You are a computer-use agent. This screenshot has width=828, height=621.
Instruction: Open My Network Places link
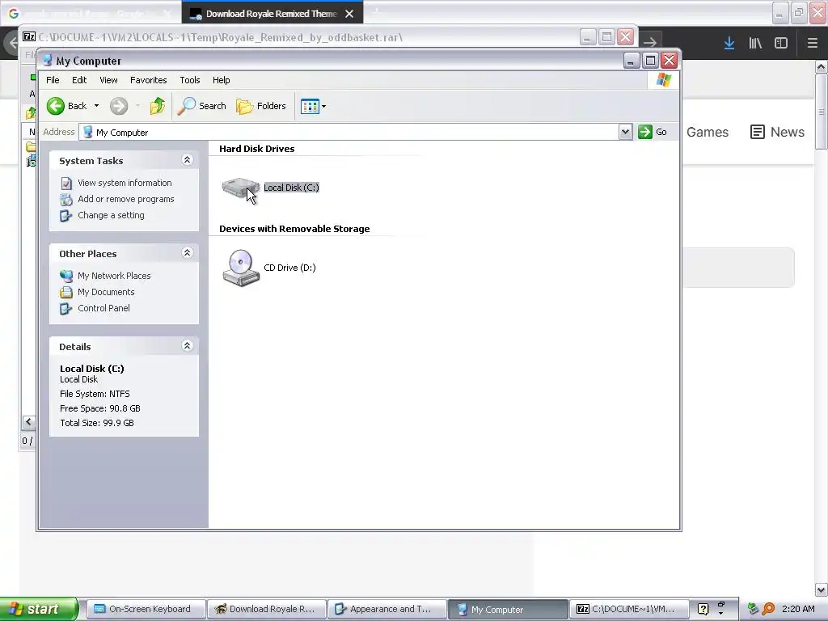[x=114, y=276]
